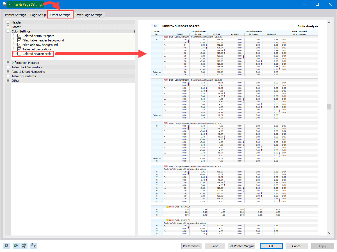Image resolution: width=337 pixels, height=252 pixels.
Task: Toggle Filled odd row background
Action: (x=19, y=45)
